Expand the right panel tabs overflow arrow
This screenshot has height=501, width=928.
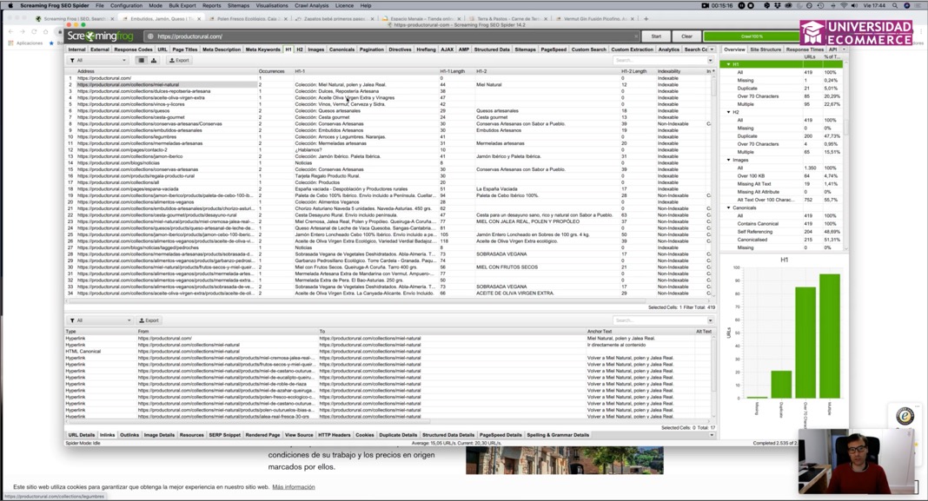pos(844,49)
